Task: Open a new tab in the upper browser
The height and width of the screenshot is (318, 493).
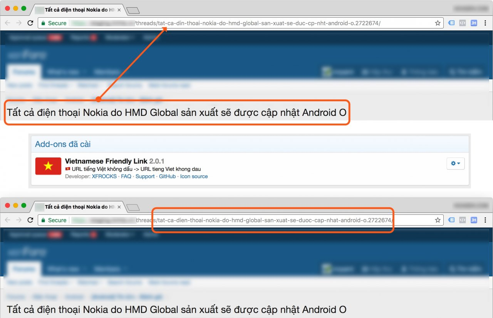Action: (x=133, y=10)
